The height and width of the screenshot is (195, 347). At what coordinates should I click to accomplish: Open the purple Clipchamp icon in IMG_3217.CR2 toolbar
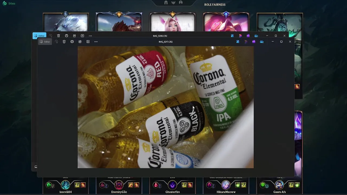(254, 42)
